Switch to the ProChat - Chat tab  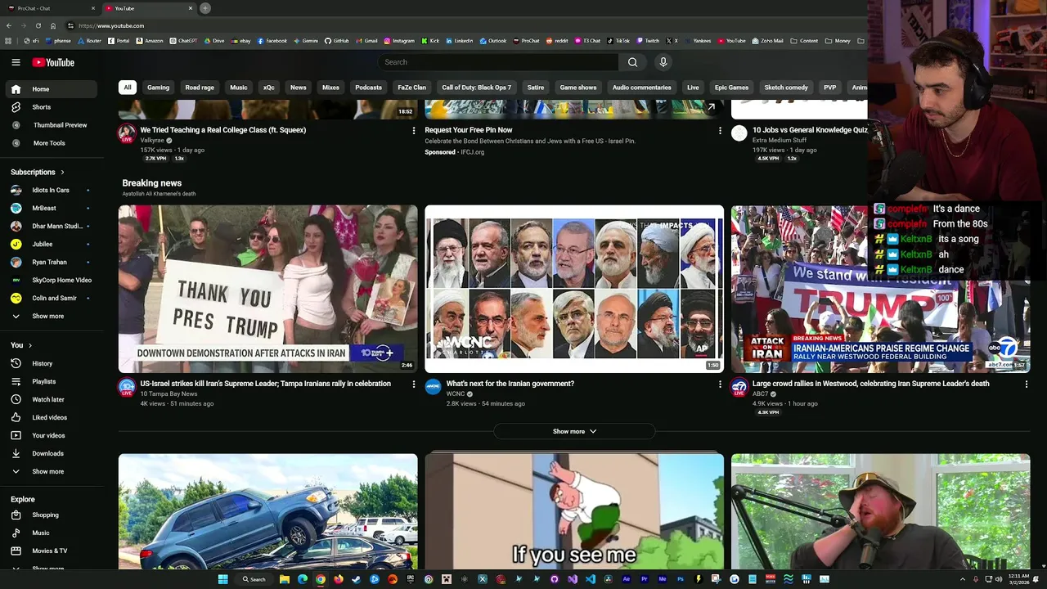tap(49, 8)
